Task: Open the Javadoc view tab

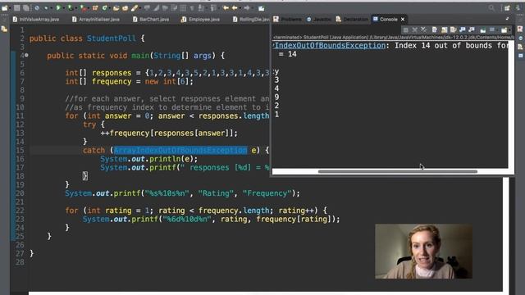Action: (319, 20)
